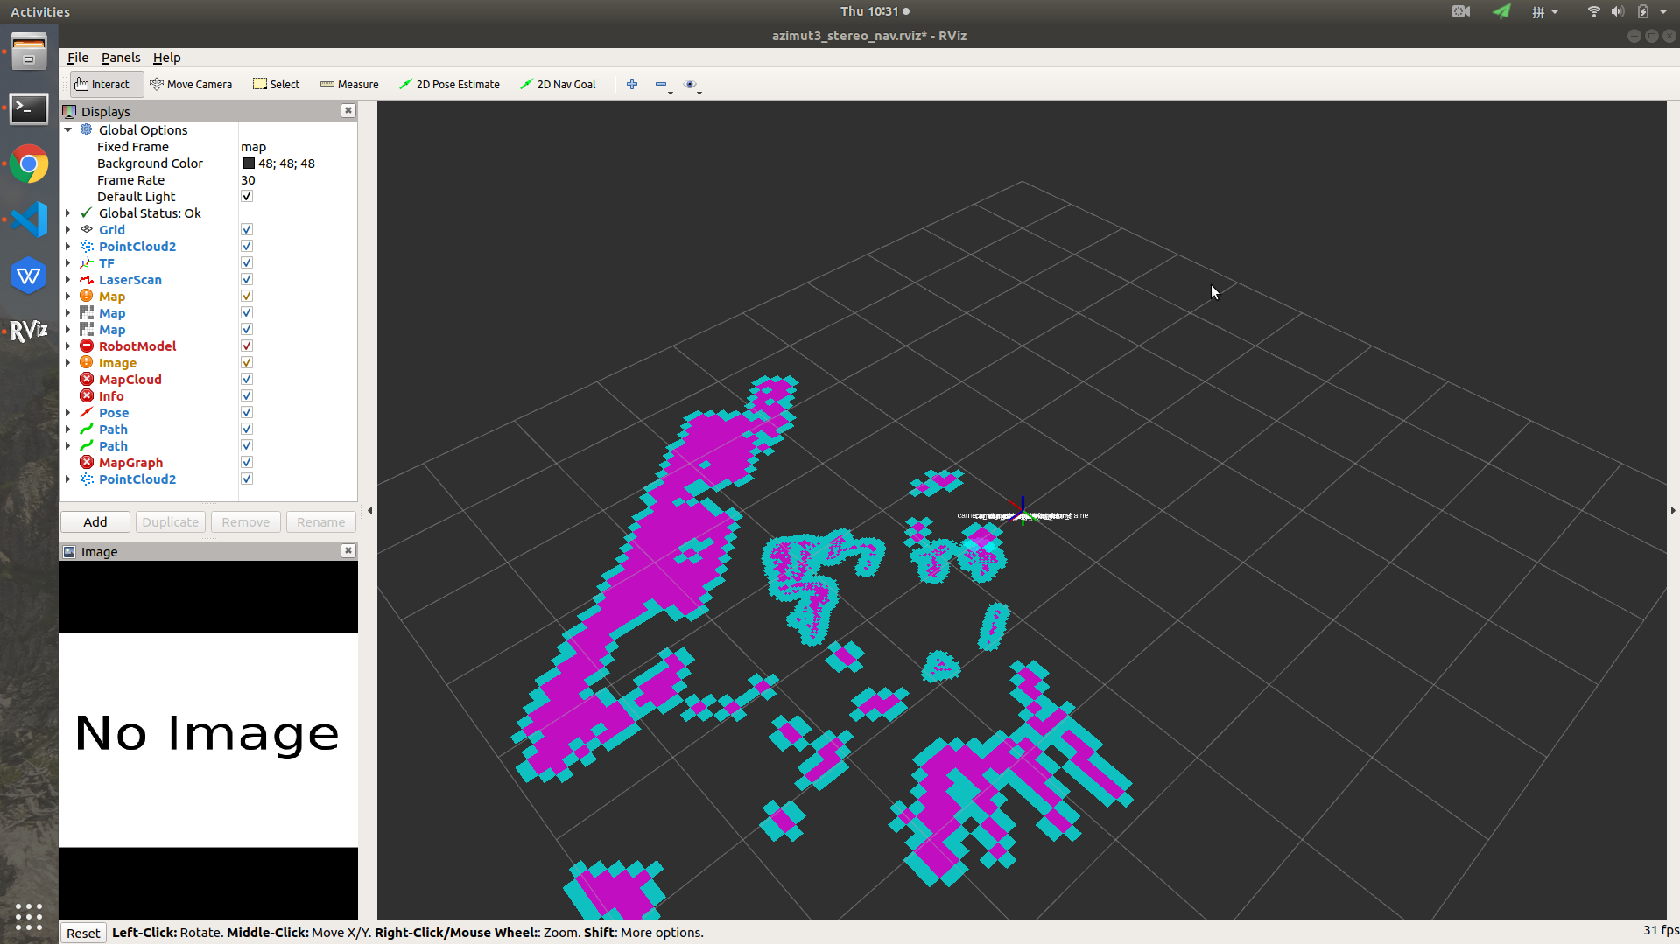Choose the Measure tool

coord(349,84)
